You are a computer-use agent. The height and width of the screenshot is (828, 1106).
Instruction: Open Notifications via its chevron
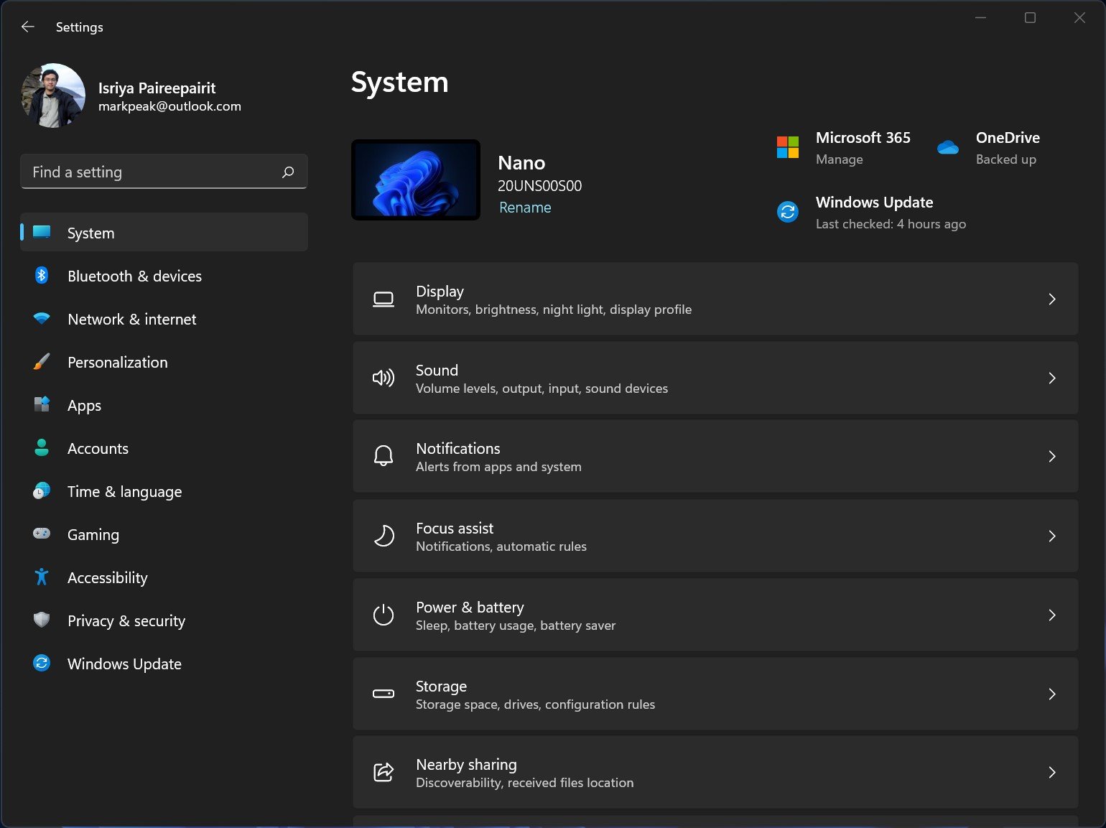tap(1052, 456)
